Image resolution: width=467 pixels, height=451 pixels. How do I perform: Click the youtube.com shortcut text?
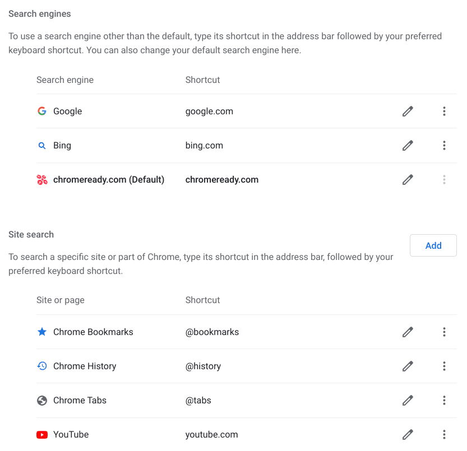pyautogui.click(x=211, y=435)
